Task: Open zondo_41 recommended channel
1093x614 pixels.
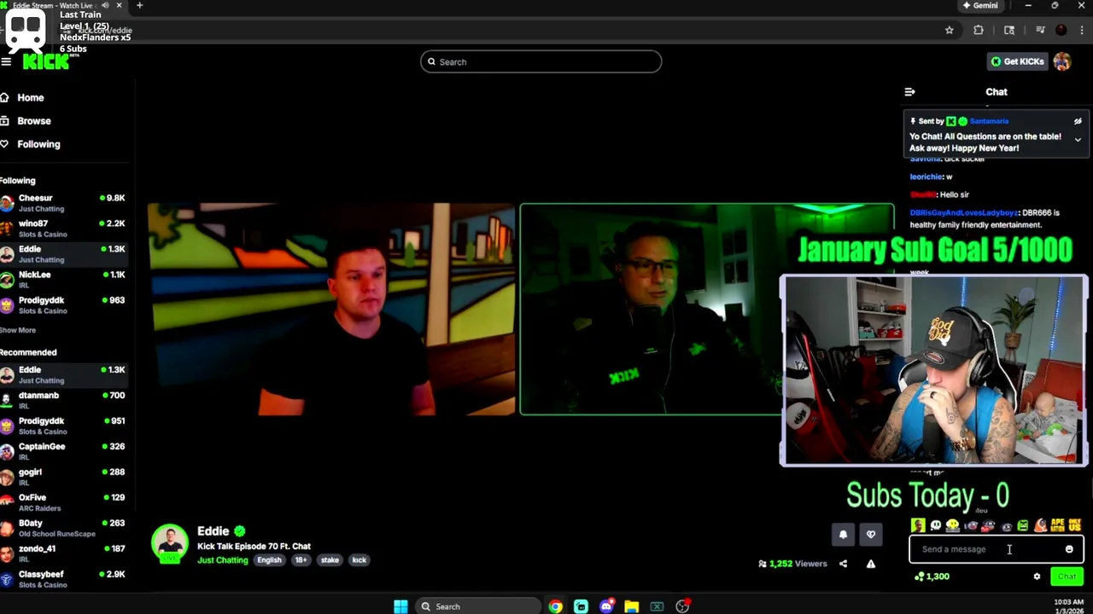Action: [64, 553]
